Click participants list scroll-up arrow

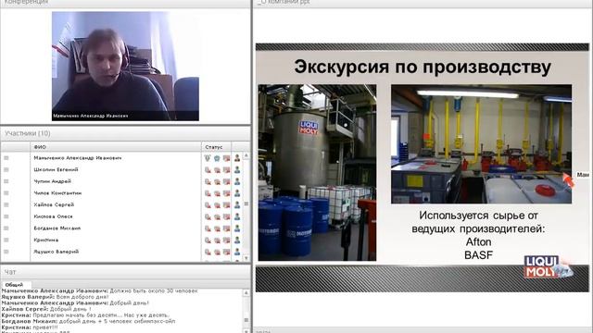[x=246, y=155]
